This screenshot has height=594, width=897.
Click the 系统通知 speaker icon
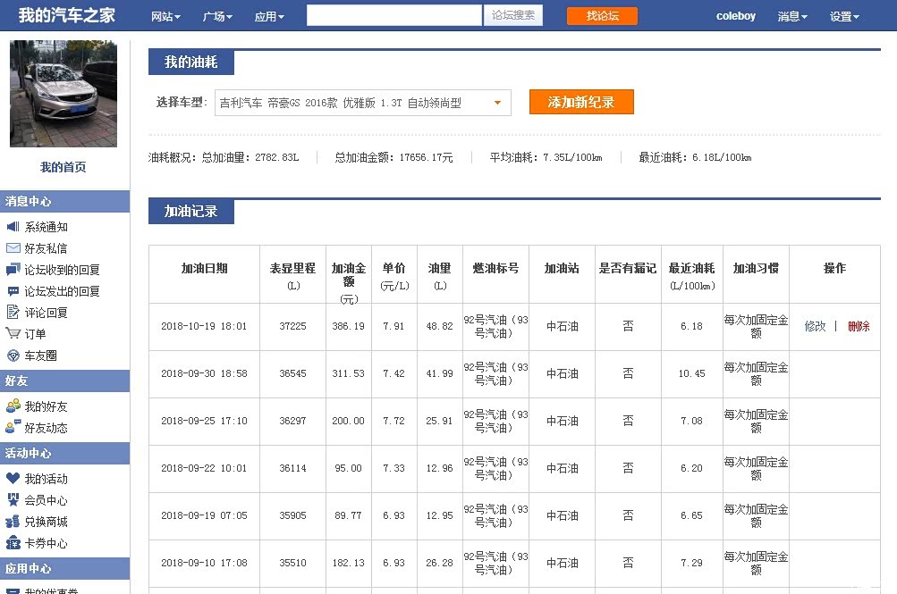click(x=13, y=227)
